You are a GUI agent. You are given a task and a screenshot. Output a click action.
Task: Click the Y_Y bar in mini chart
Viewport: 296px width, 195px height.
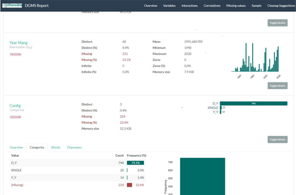click(221, 112)
